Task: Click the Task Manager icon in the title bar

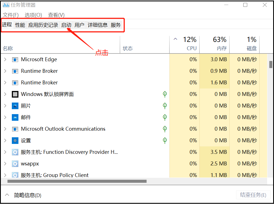Action: (6, 5)
